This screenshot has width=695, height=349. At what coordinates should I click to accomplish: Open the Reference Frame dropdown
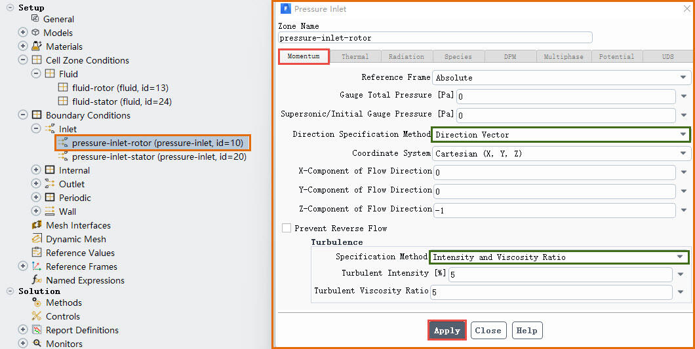(561, 77)
